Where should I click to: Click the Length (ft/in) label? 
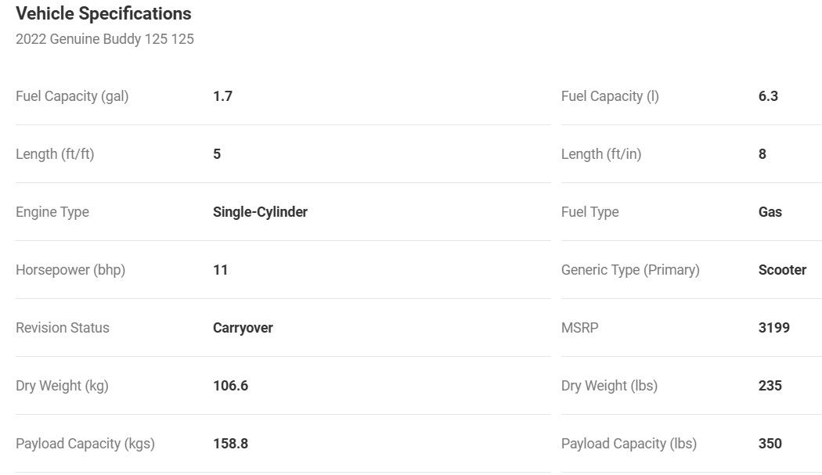[x=601, y=154]
